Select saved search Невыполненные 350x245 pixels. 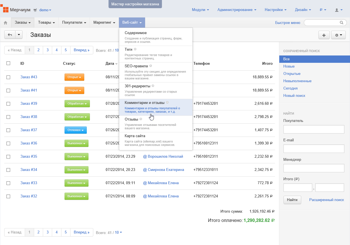[x=297, y=81]
